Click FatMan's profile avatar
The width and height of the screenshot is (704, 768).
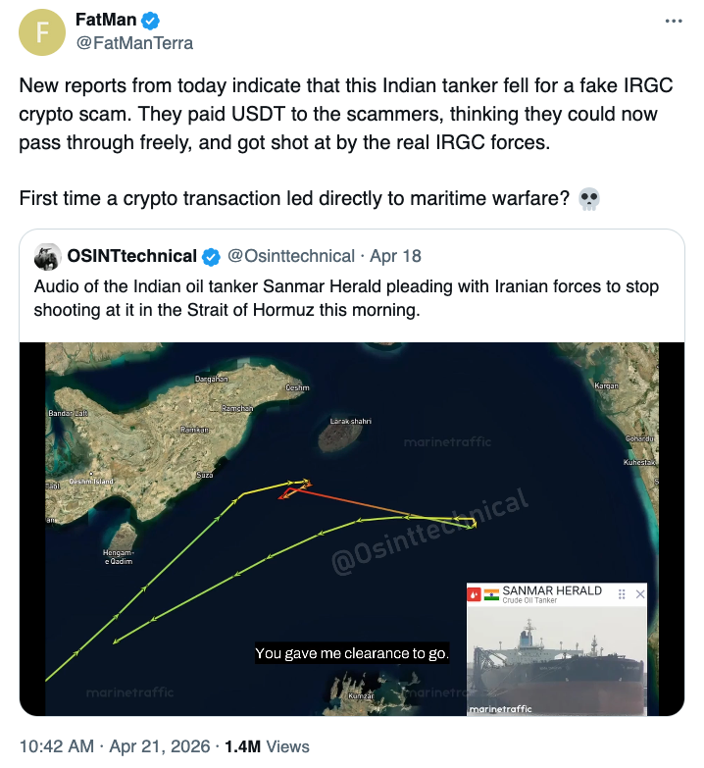pyautogui.click(x=40, y=32)
